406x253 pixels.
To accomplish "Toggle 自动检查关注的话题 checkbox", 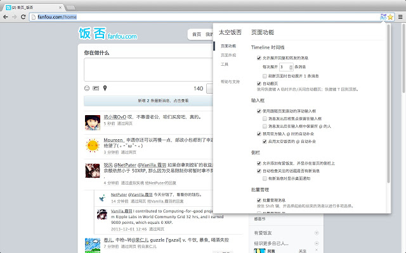I will pyautogui.click(x=259, y=171).
